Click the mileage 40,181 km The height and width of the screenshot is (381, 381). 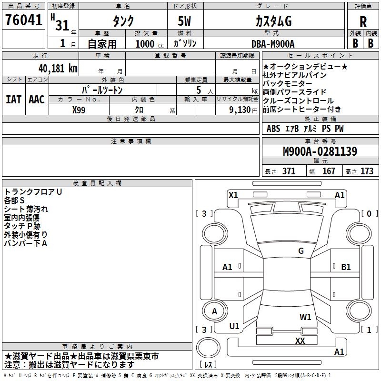[58, 69]
